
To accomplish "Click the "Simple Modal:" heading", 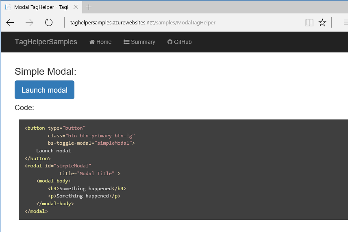I will [x=46, y=72].
